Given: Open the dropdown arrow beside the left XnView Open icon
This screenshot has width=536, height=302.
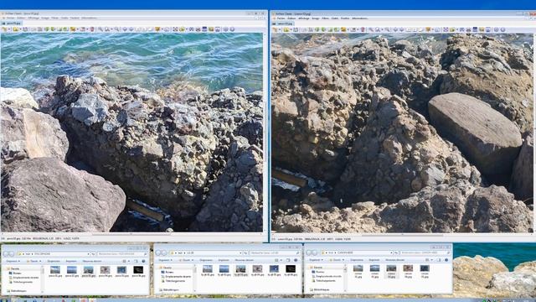Looking at the screenshot, I should pyautogui.click(x=20, y=29).
